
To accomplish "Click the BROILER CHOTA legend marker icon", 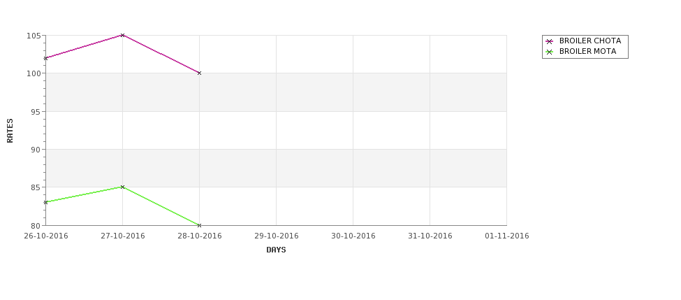I will pos(550,41).
